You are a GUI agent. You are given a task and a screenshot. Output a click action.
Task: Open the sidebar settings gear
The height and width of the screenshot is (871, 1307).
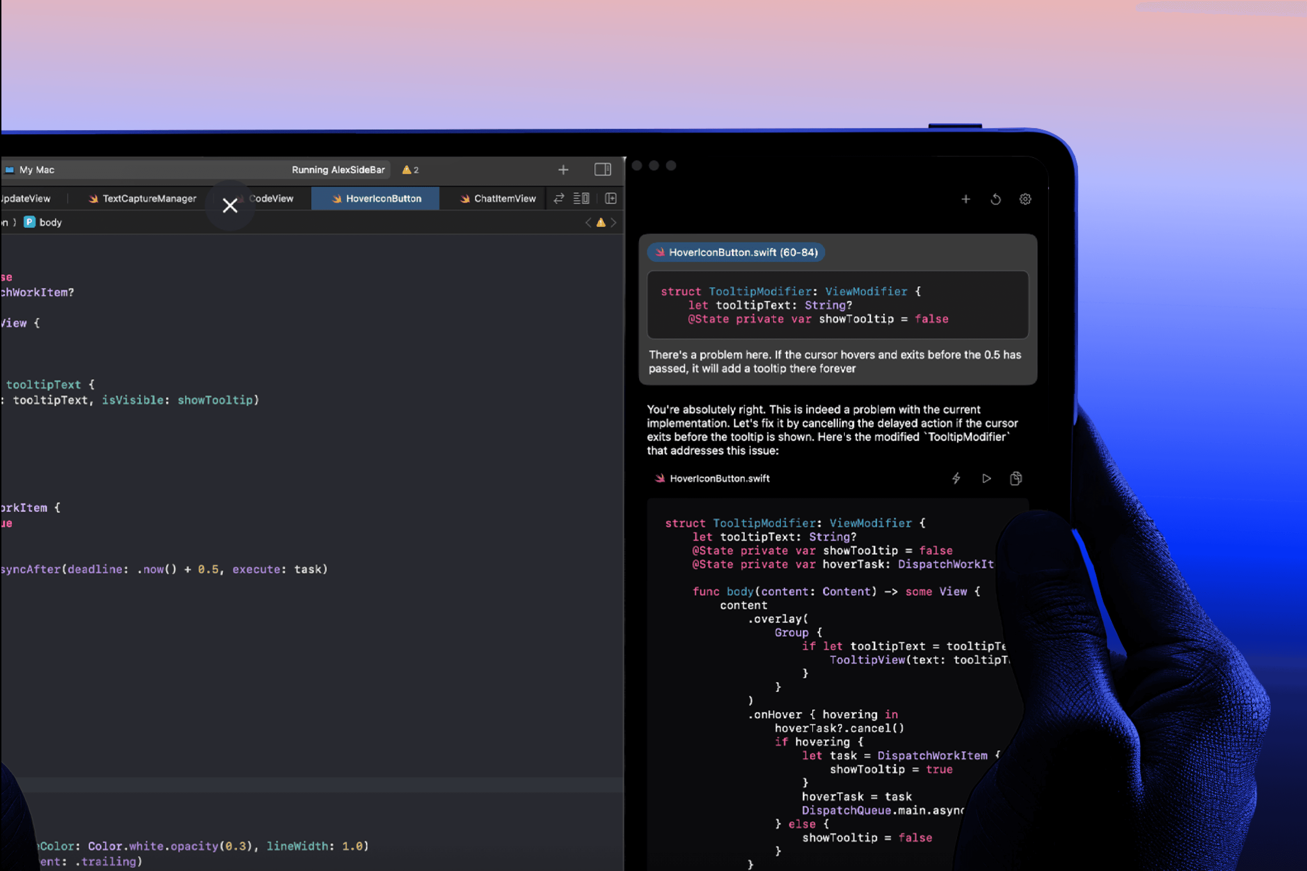(x=1025, y=199)
